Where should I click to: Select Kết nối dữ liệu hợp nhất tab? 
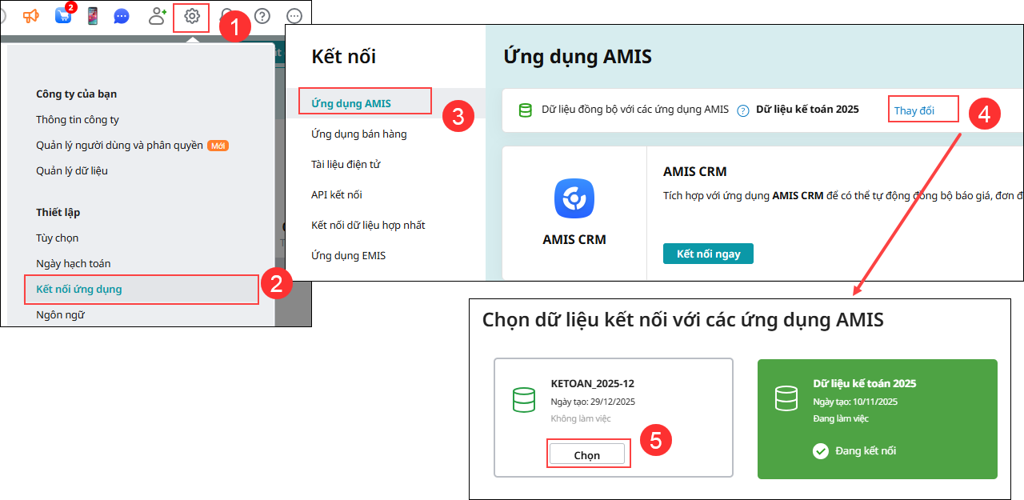click(368, 225)
